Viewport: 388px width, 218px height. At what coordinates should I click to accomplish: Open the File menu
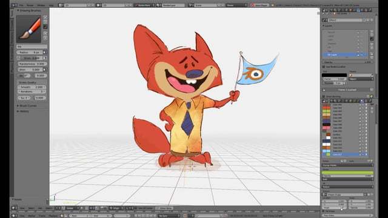pos(22,5)
